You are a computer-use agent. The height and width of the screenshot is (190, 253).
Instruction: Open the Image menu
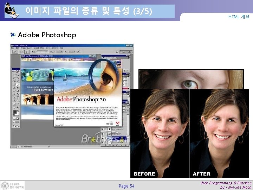(x=23, y=48)
